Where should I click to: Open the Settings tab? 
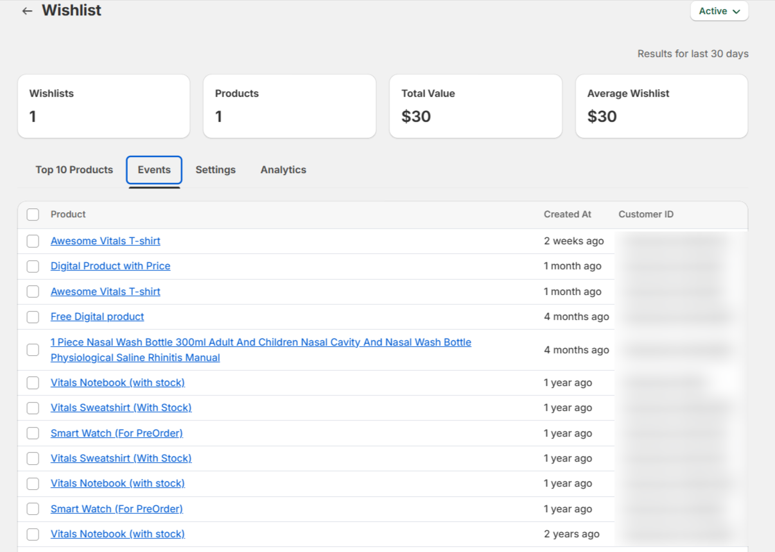(x=216, y=170)
